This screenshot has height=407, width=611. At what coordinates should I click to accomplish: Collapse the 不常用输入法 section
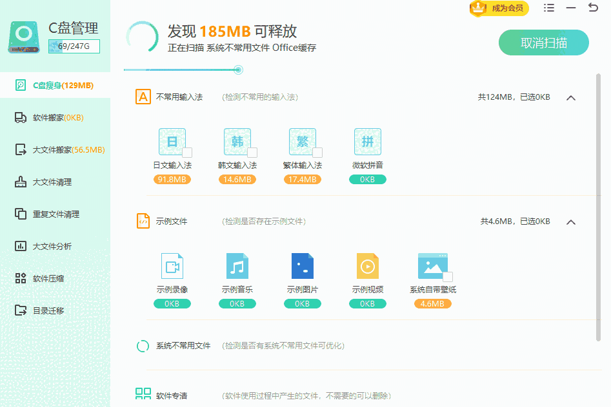click(x=570, y=97)
